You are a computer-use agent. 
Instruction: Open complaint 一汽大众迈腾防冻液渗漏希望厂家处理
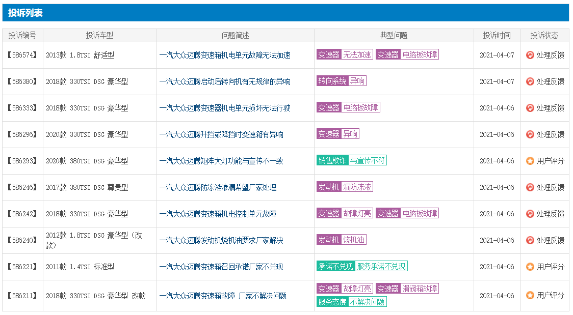tap(218, 187)
